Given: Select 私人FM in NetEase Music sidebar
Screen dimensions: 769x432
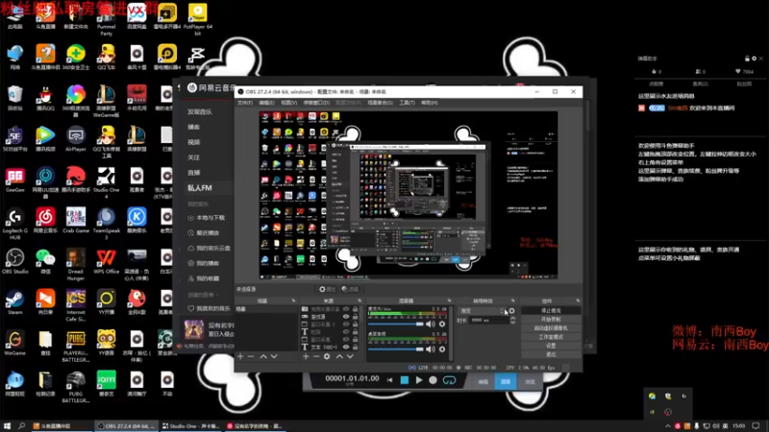Looking at the screenshot, I should 199,188.
